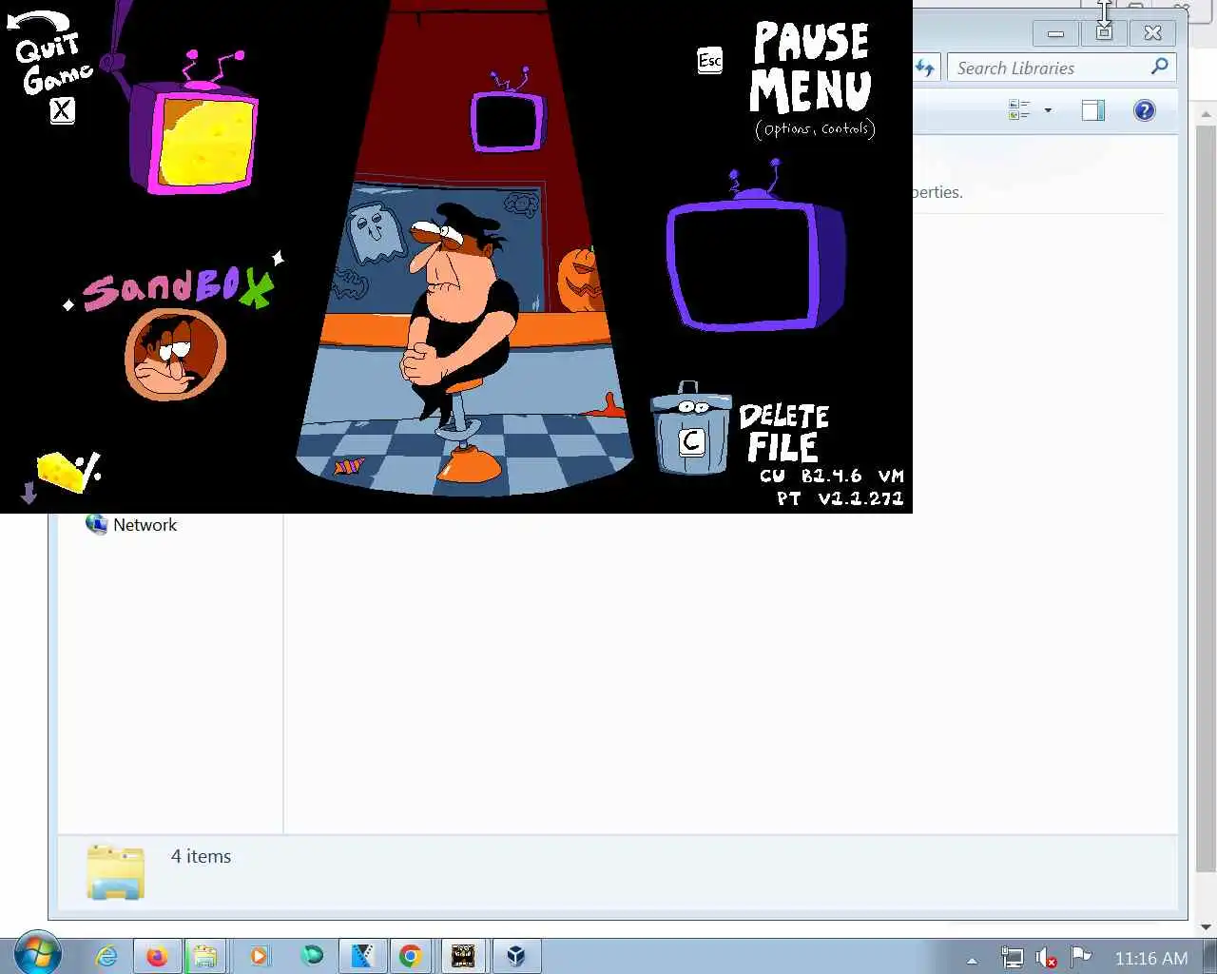Image resolution: width=1217 pixels, height=974 pixels.
Task: Open the view options dropdown arrow
Action: [x=1048, y=110]
